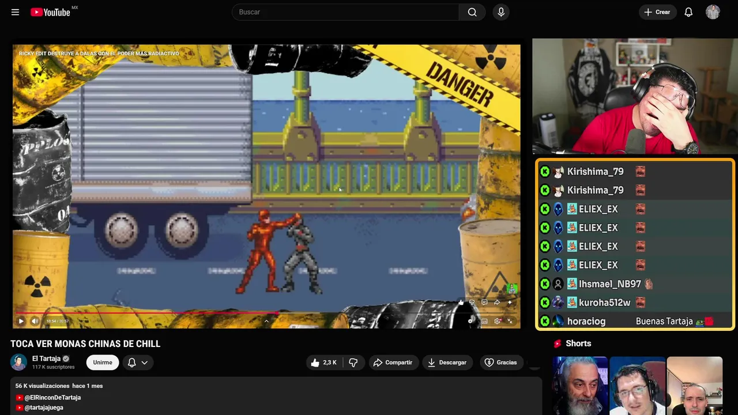
Task: Exit full screen with the player corner icon
Action: point(510,321)
